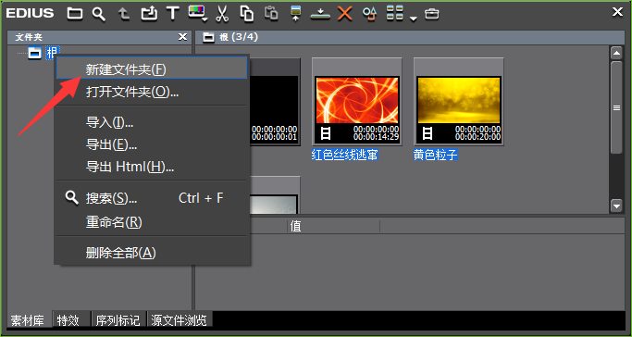
Task: Copy the selection with the copy icon
Action: coord(246,13)
